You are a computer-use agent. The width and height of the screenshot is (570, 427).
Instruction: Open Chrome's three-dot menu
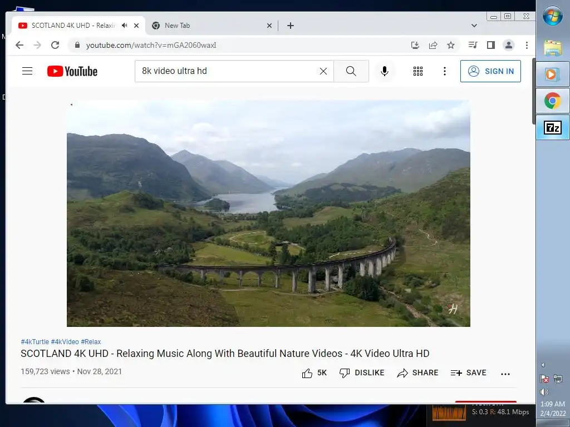pyautogui.click(x=527, y=45)
